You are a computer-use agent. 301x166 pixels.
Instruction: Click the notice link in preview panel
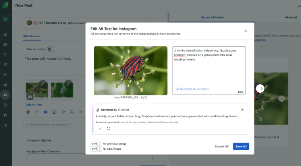(260, 40)
